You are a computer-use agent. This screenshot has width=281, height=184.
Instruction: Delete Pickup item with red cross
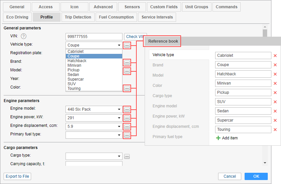[275, 92]
